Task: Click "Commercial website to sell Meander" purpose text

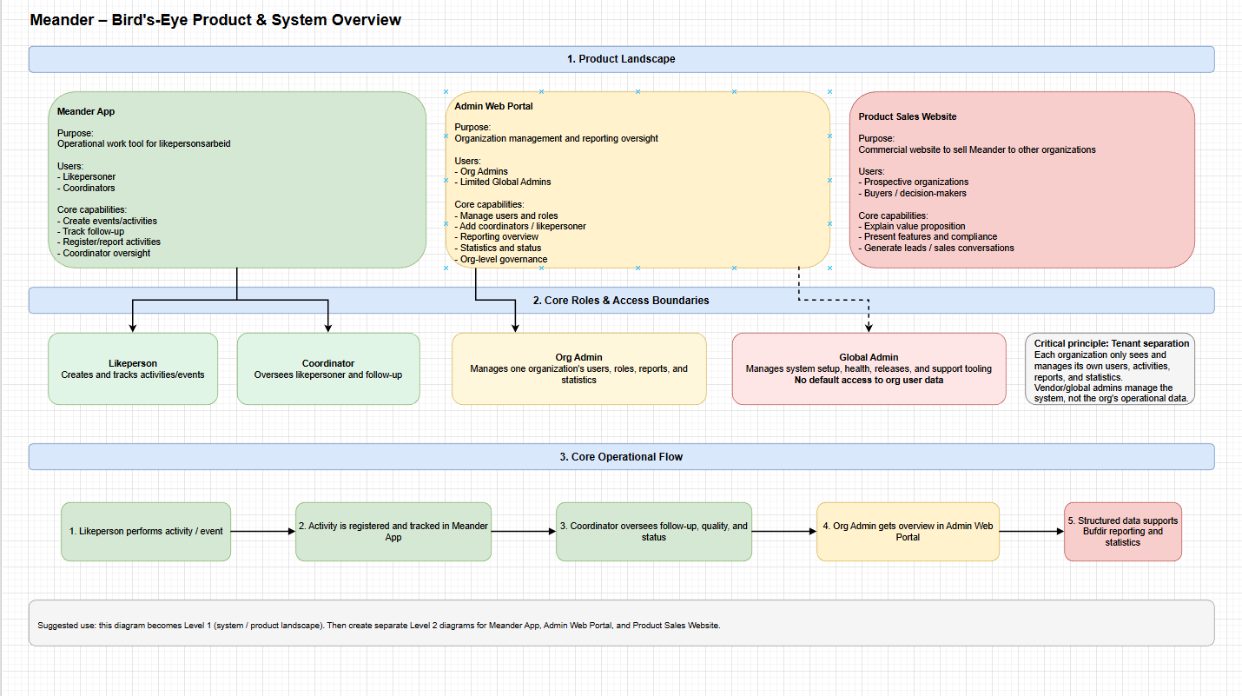Action: (977, 149)
